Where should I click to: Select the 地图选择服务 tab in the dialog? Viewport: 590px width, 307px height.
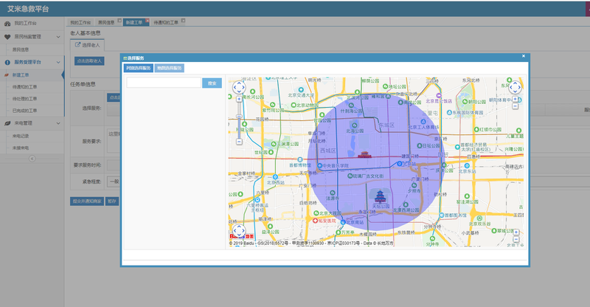click(170, 68)
